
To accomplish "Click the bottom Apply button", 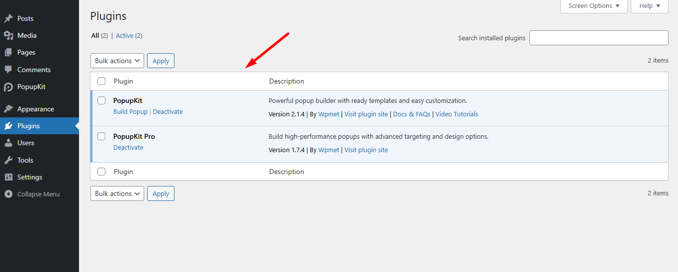I will click(161, 193).
